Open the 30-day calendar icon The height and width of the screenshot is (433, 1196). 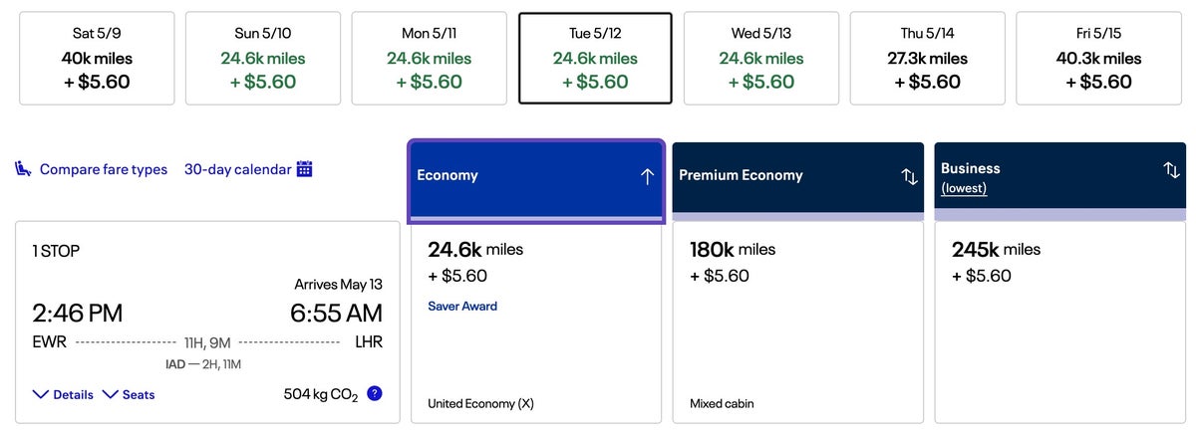305,169
